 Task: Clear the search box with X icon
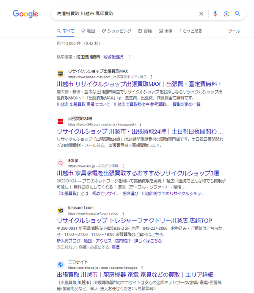(202, 14)
